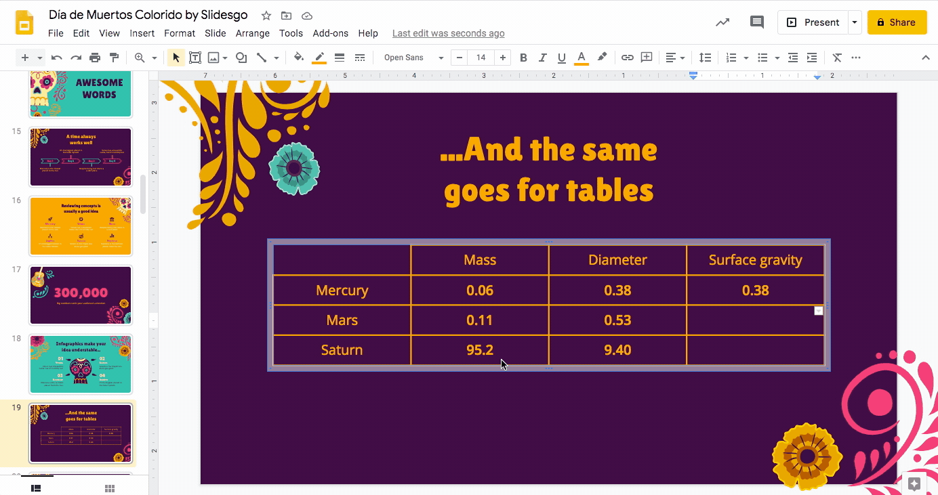Open the Border weight option
The image size is (938, 495).
tap(340, 58)
